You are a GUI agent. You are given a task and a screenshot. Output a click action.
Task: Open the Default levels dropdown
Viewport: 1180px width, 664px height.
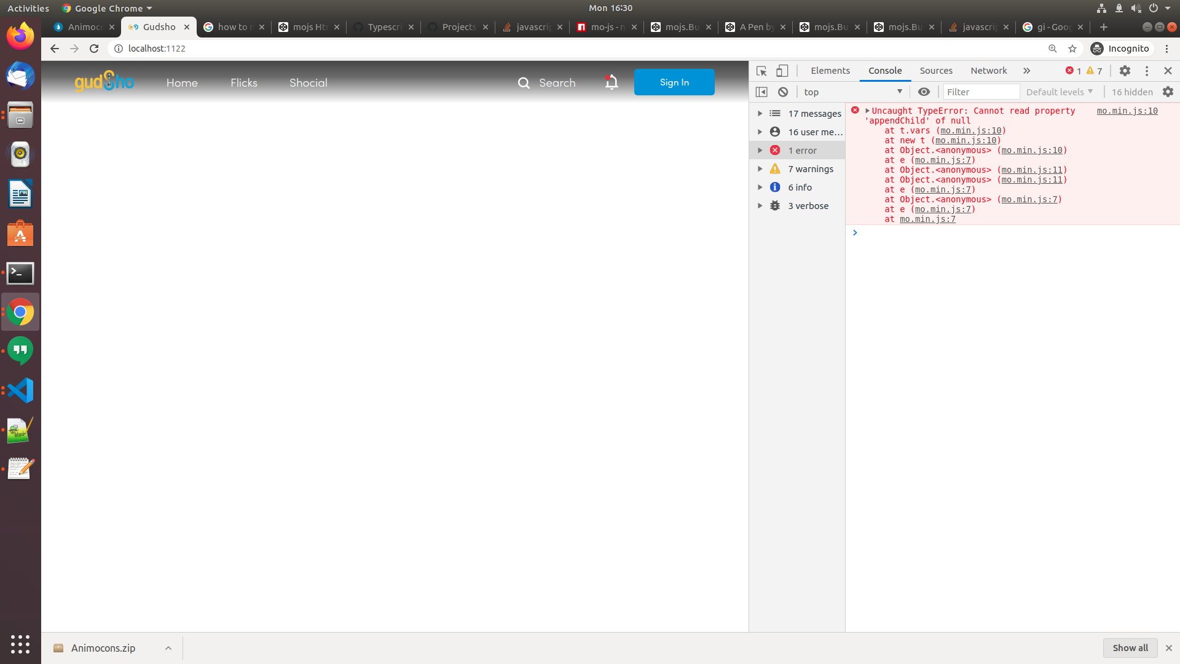tap(1058, 92)
